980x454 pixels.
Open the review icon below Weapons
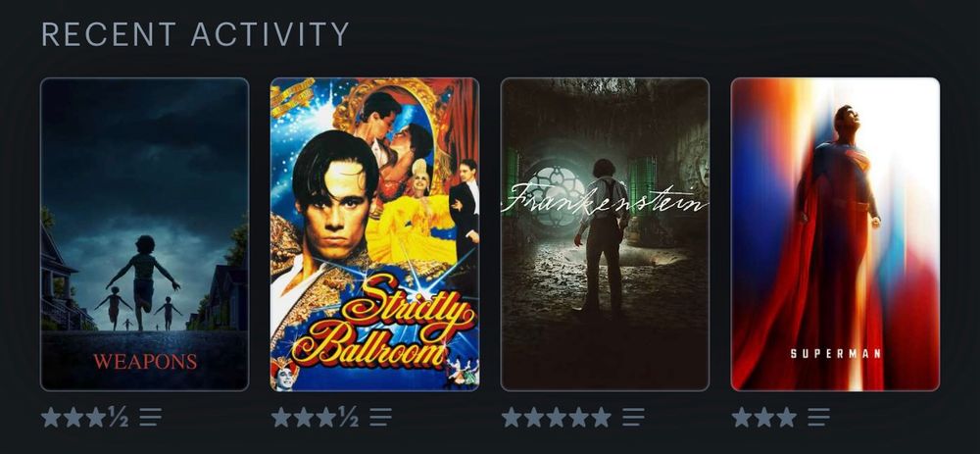[150, 417]
